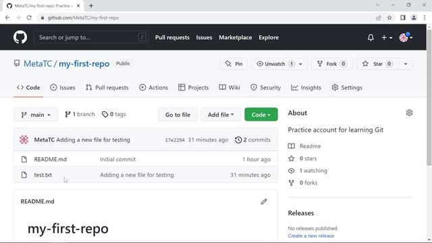
Task: Expand the star lists dropdown arrow
Action: pos(406,64)
